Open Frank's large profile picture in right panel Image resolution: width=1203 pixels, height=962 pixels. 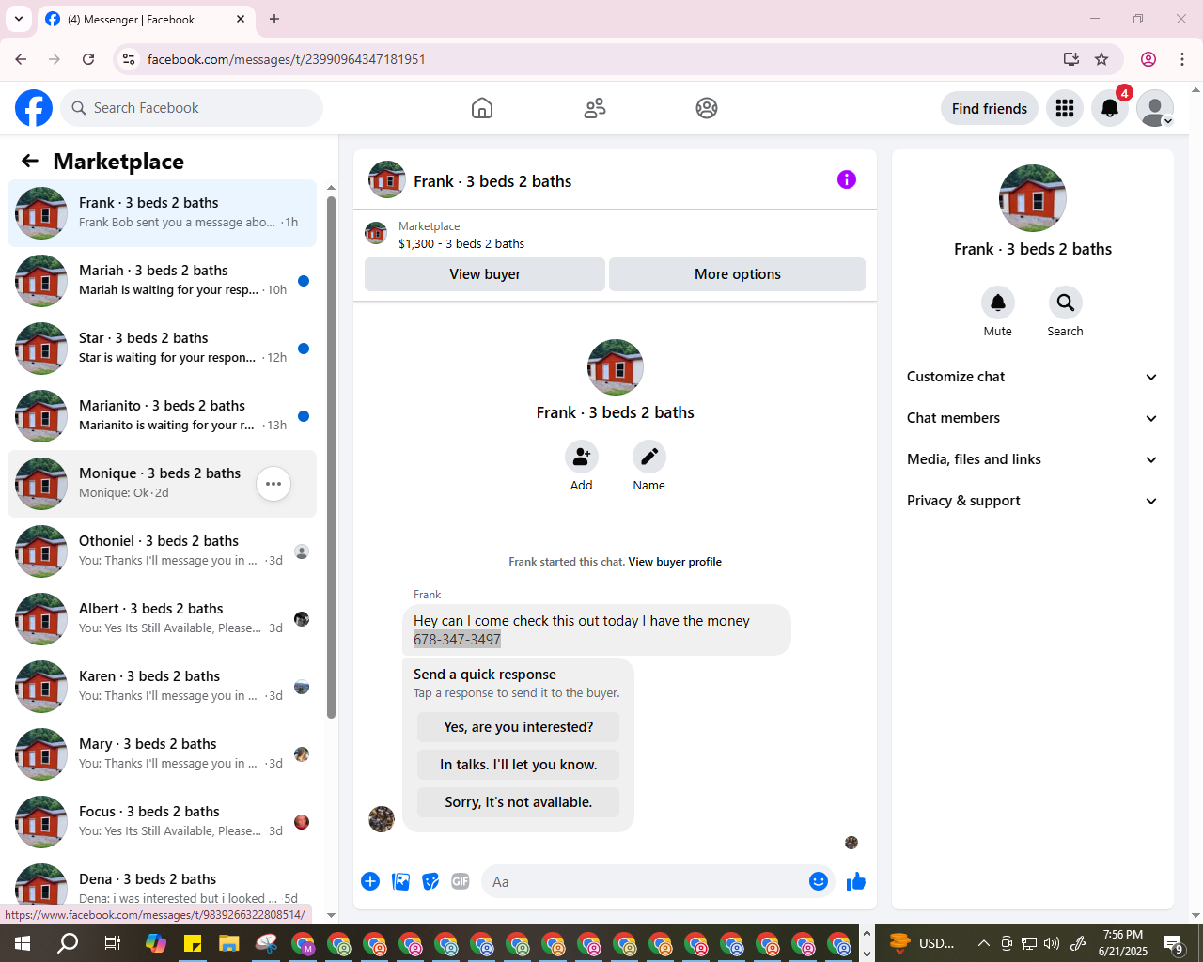pyautogui.click(x=1033, y=198)
